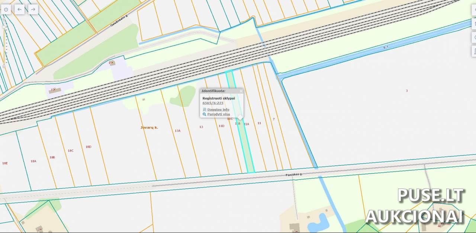Go forward to next map extent
Screen dimensions: 476x233
point(33,9)
